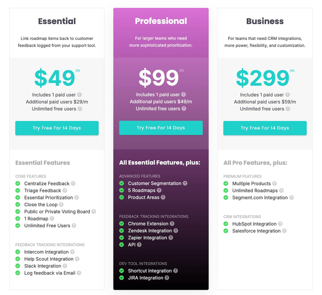Click help icon beside Essential plan's paid user
The height and width of the screenshot is (295, 322).
click(x=80, y=95)
